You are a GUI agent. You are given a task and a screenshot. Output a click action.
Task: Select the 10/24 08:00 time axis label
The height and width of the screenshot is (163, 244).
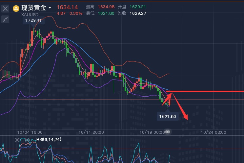[x=213, y=132]
